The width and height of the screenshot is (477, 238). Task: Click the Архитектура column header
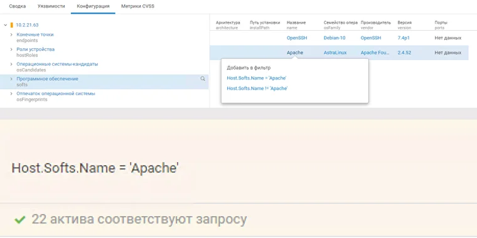(x=228, y=23)
